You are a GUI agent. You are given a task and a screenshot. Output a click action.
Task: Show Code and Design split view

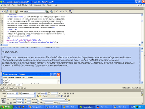7,12
